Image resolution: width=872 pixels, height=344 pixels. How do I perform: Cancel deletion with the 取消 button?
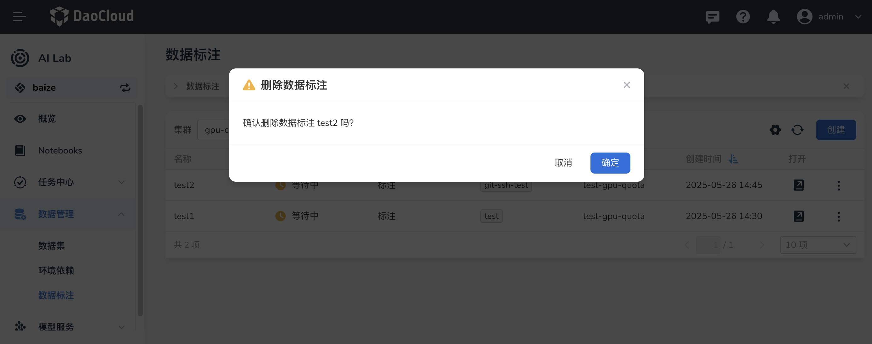[x=563, y=163]
